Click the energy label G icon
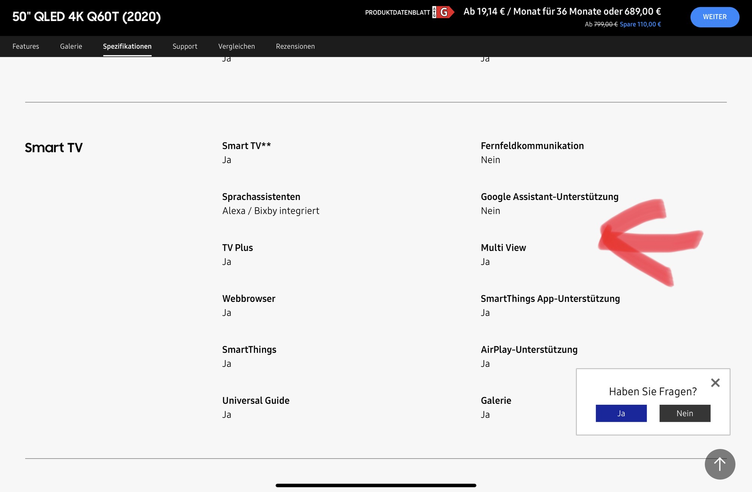The image size is (752, 492). [443, 12]
